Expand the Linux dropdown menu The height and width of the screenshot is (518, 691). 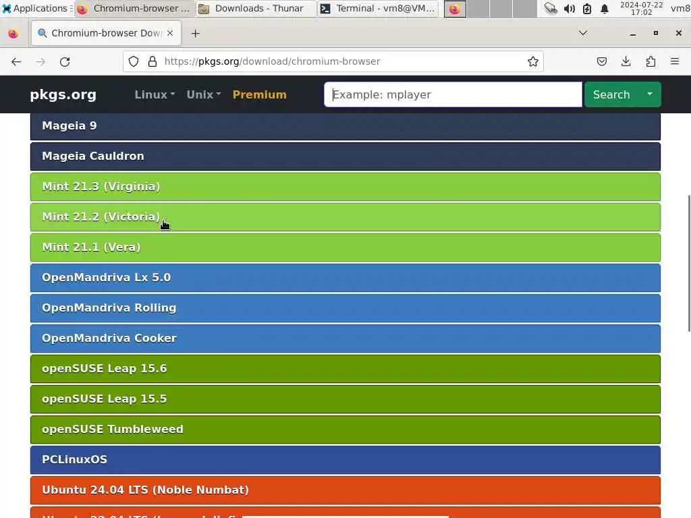[155, 94]
